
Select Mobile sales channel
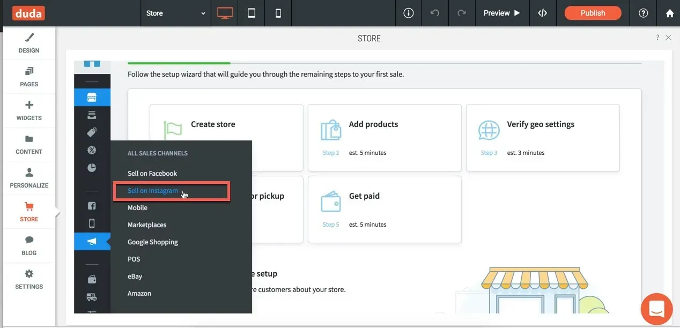point(137,208)
